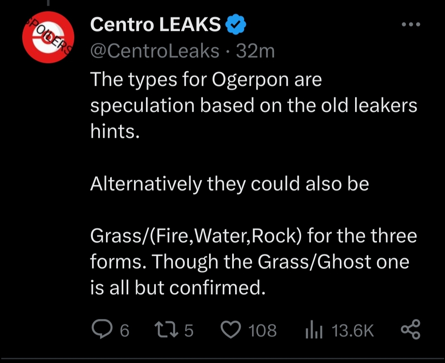Click the blue verified badge
445x363 pixels.
236,26
